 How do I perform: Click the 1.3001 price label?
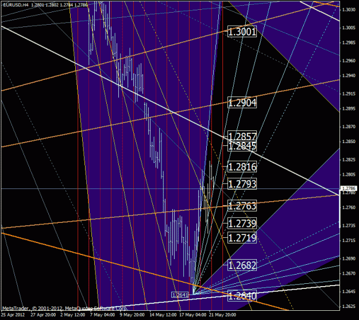coord(242,32)
